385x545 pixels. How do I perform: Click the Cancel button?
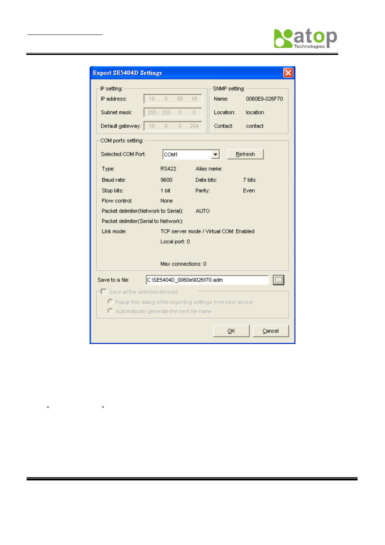[271, 331]
